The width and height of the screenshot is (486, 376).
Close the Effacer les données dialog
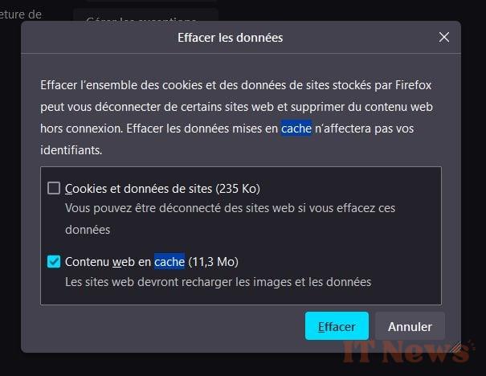point(444,37)
